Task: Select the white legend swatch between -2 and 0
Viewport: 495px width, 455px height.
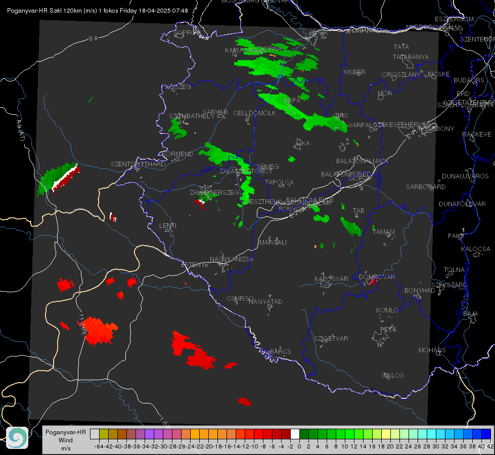Action: click(295, 434)
